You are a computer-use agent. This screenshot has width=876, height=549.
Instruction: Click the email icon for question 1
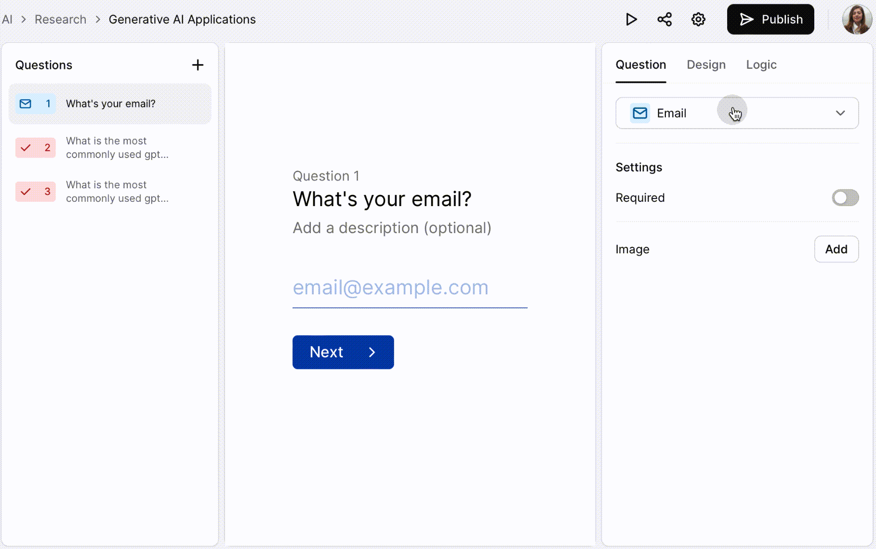26,104
